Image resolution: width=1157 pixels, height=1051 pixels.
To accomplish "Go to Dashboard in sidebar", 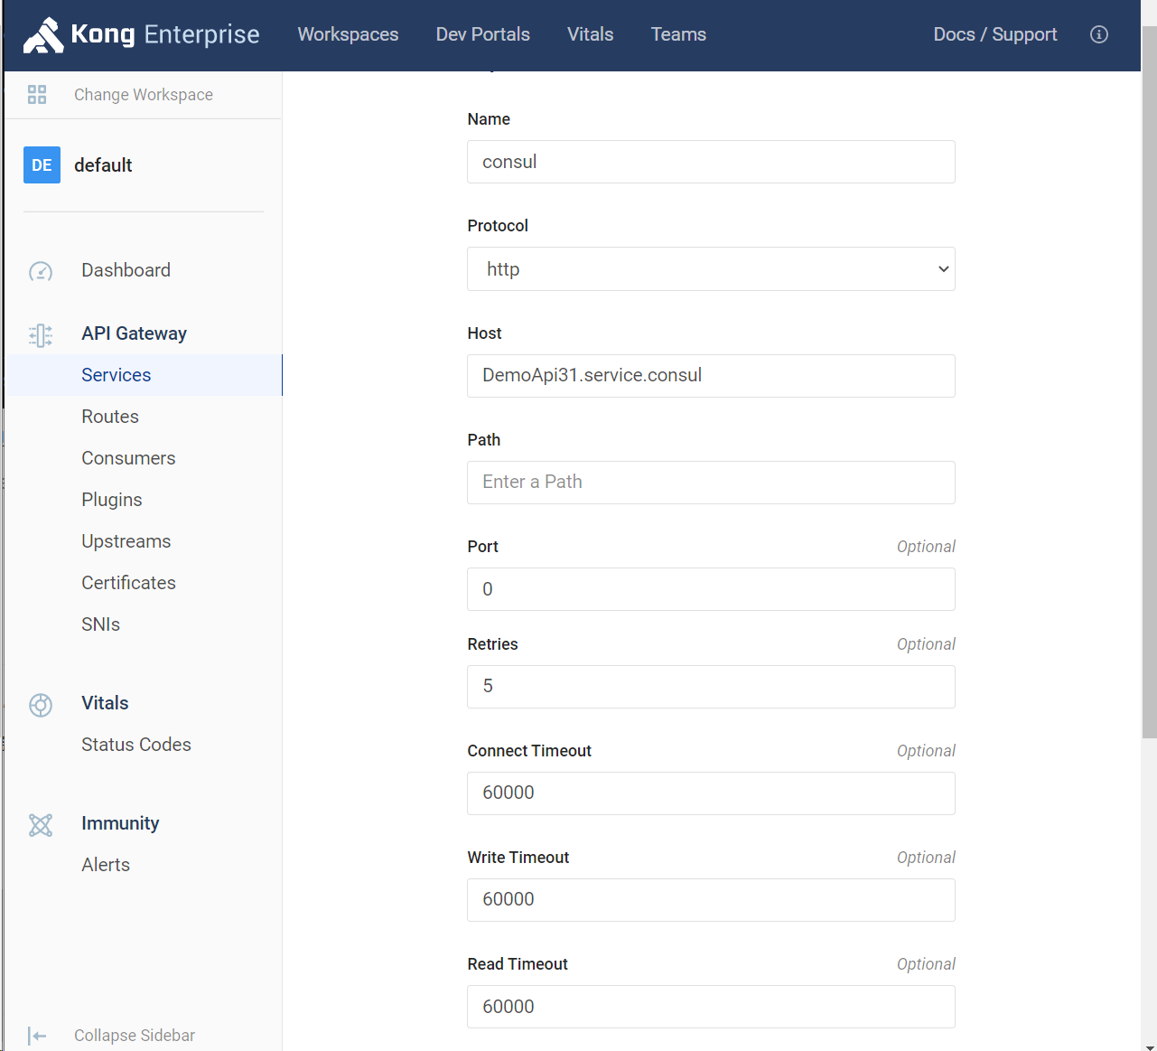I will point(126,270).
